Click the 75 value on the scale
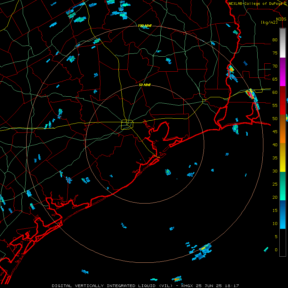This screenshot has height=288, width=288. click(x=275, y=53)
